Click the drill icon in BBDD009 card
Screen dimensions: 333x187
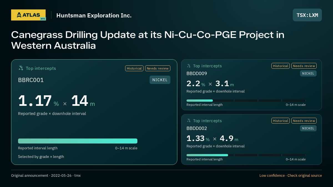point(189,66)
